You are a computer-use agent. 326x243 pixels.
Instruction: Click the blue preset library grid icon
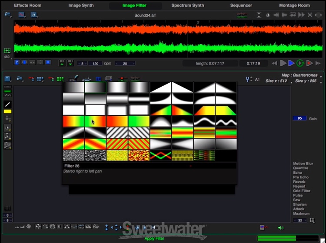pos(40,79)
